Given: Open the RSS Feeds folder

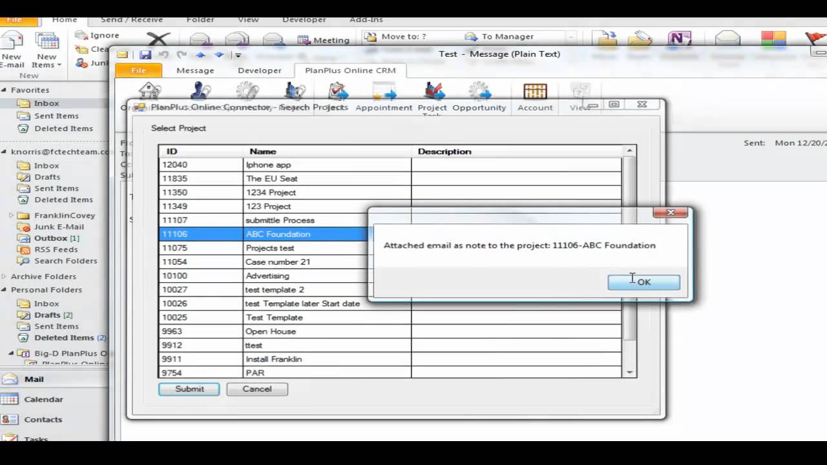Looking at the screenshot, I should coord(56,249).
